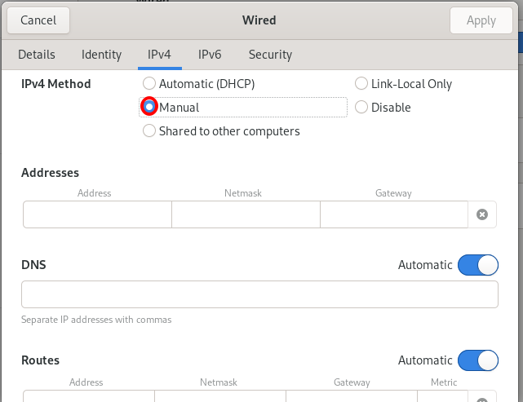The height and width of the screenshot is (402, 523).
Task: Click the Apply button
Action: click(x=481, y=20)
